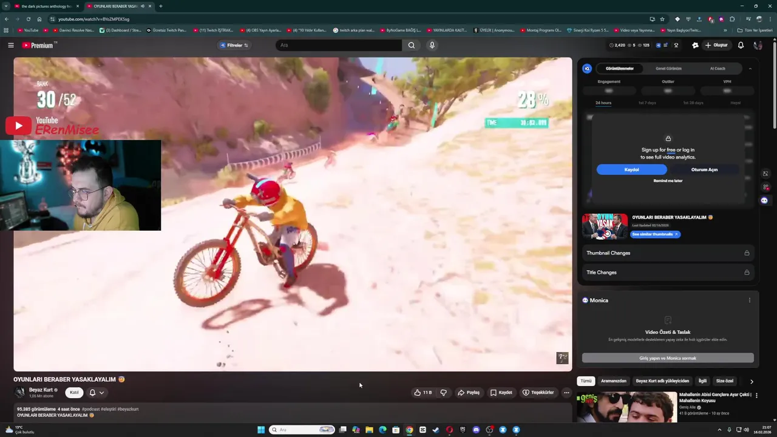The width and height of the screenshot is (777, 437).
Task: Open more actions three-dot menu under video
Action: [566, 393]
